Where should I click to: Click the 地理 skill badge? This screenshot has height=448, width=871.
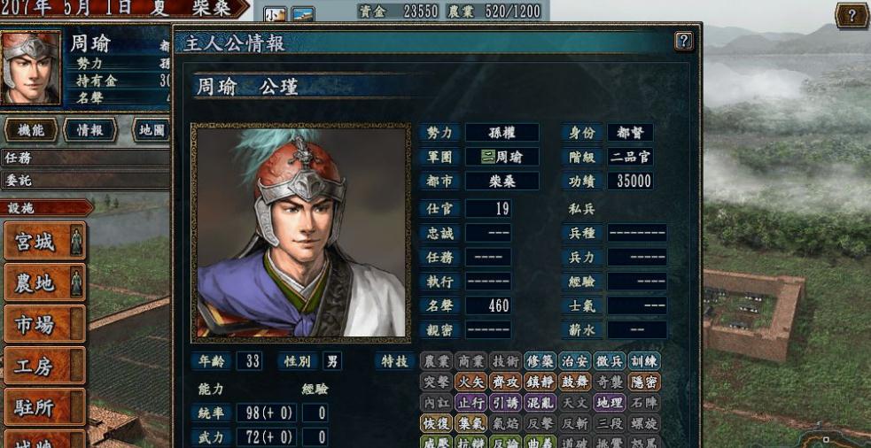point(609,402)
